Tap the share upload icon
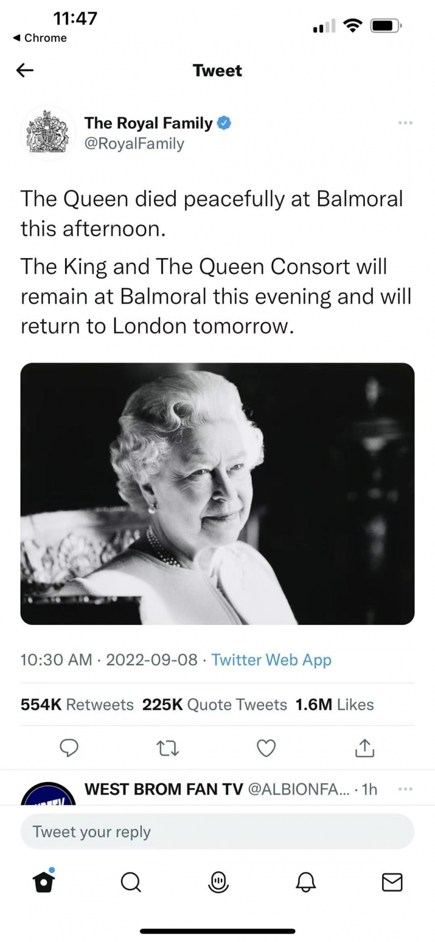The height and width of the screenshot is (942, 435). coord(364,749)
